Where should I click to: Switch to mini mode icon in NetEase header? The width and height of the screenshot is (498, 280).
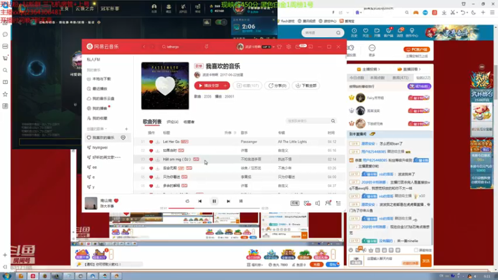click(x=311, y=47)
